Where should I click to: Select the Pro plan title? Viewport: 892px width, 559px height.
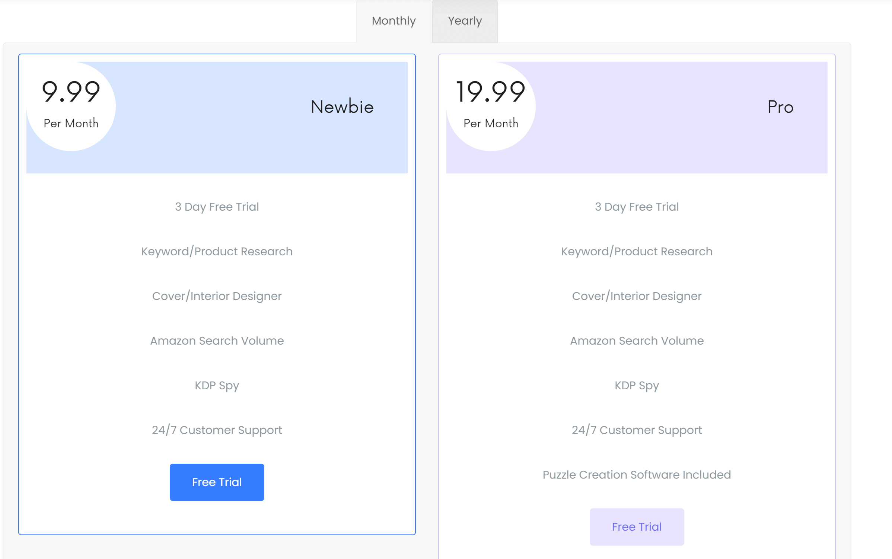(780, 107)
